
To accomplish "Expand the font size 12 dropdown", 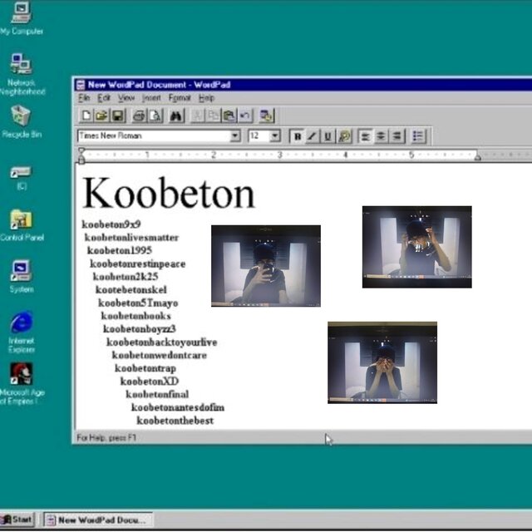I will (275, 136).
